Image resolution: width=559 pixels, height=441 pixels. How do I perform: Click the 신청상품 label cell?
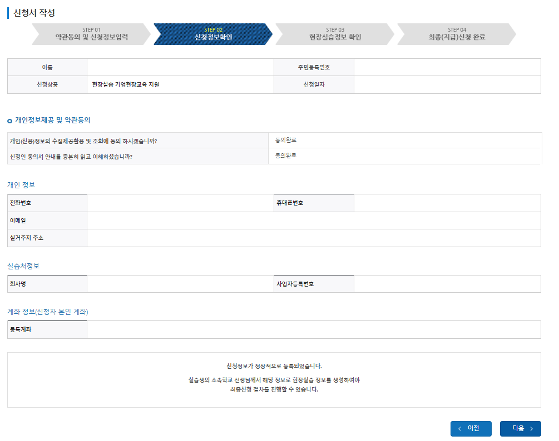click(47, 85)
